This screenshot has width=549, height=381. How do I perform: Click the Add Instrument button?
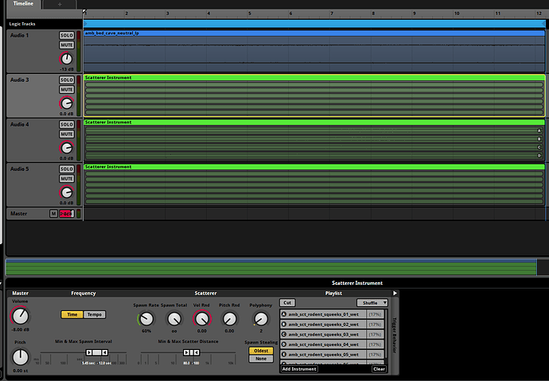click(299, 369)
